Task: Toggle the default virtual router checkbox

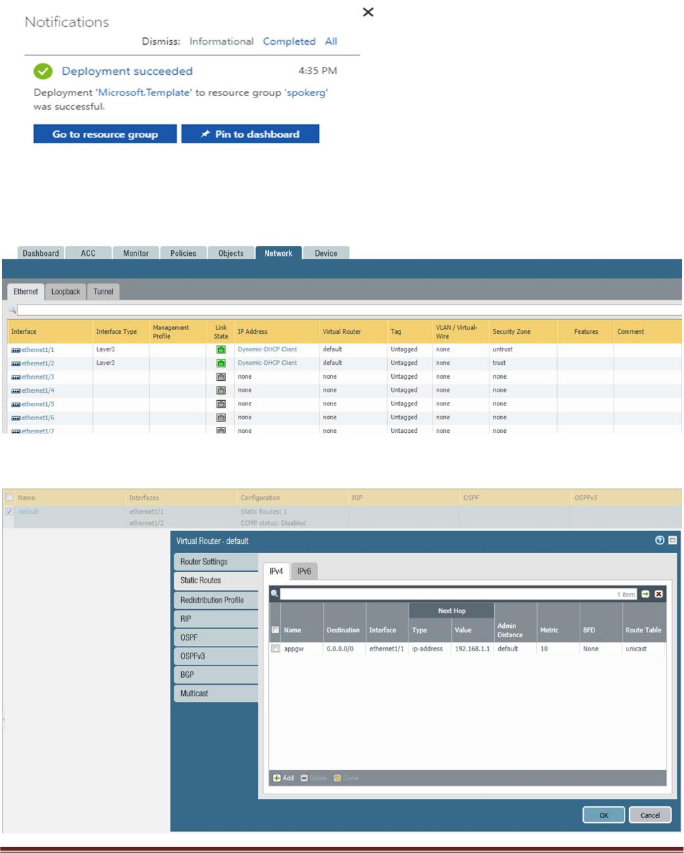Action: [9, 512]
